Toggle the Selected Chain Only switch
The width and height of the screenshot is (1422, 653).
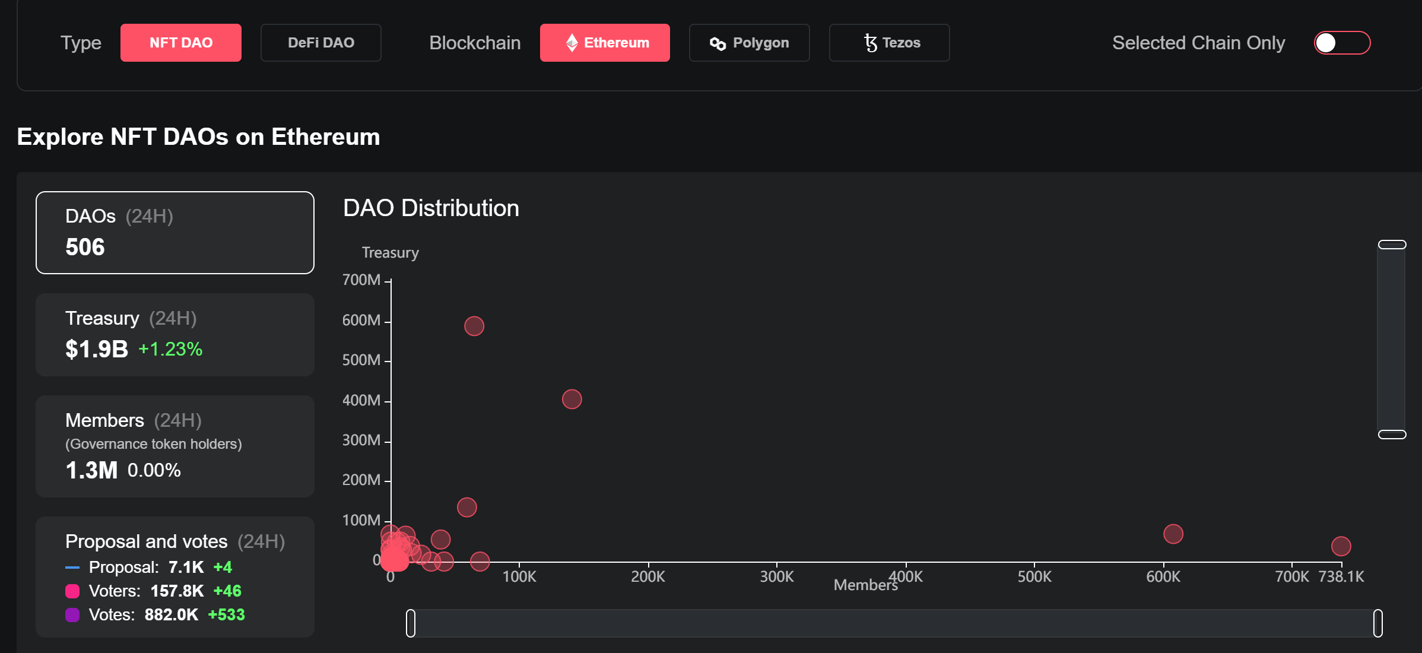click(x=1341, y=43)
